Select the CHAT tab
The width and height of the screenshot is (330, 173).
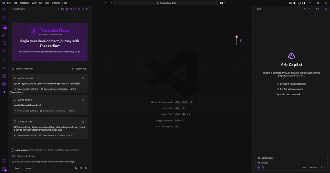tap(259, 9)
